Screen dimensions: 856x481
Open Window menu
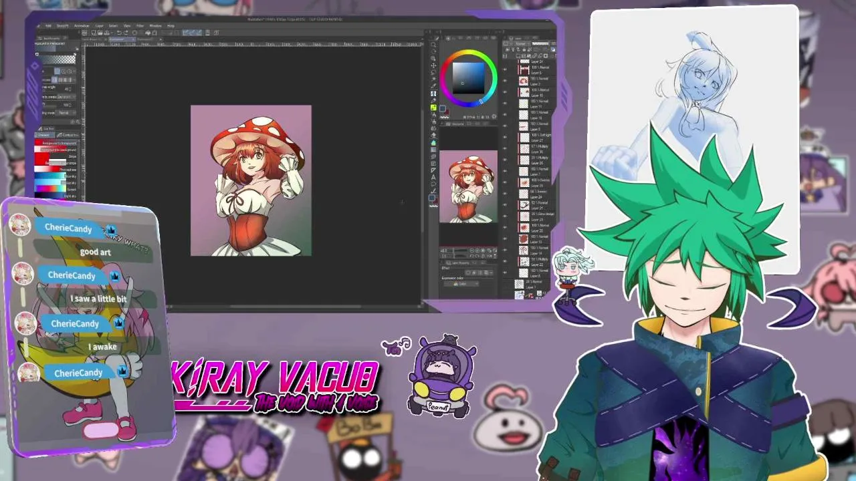(156, 26)
